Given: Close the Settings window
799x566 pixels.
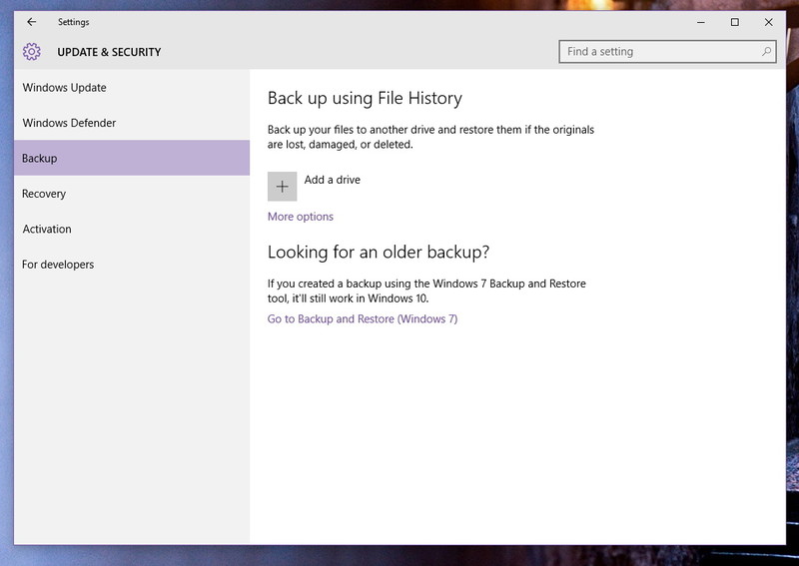Looking at the screenshot, I should coord(768,22).
